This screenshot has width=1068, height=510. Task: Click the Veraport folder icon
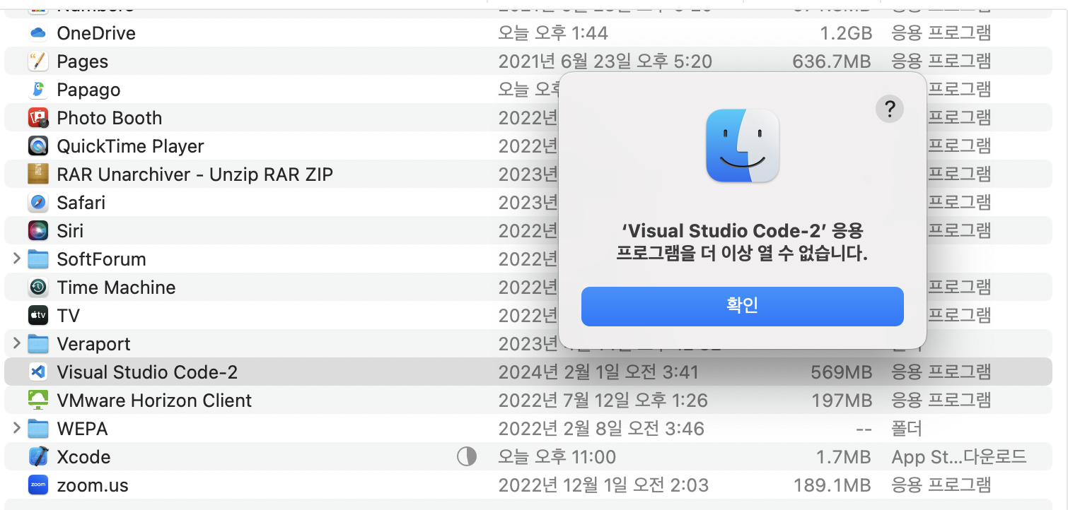coord(38,344)
